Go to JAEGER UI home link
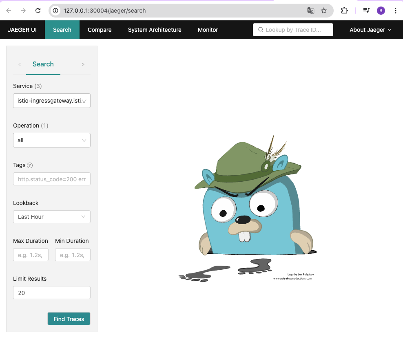This screenshot has height=339, width=403. coord(22,30)
